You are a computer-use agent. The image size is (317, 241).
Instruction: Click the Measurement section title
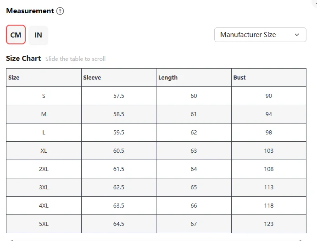(x=30, y=11)
